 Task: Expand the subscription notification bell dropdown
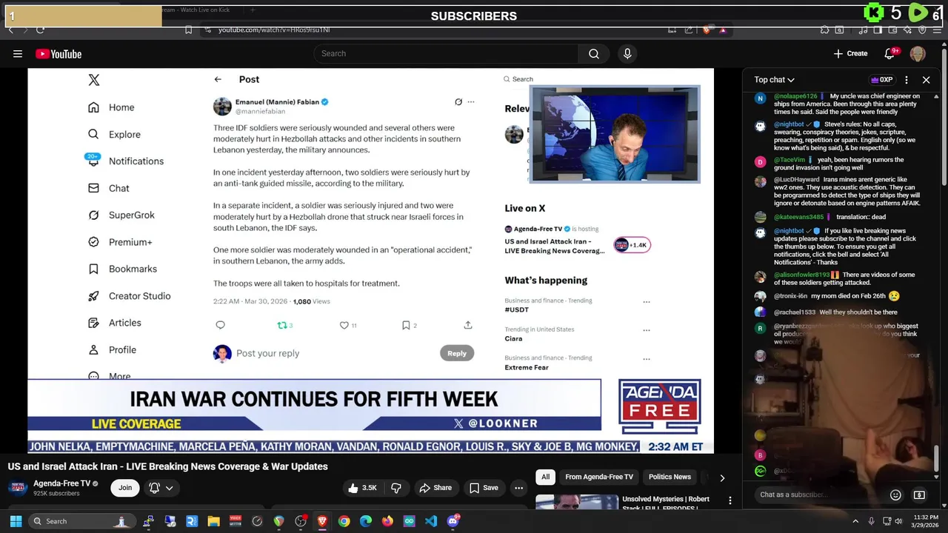(161, 488)
